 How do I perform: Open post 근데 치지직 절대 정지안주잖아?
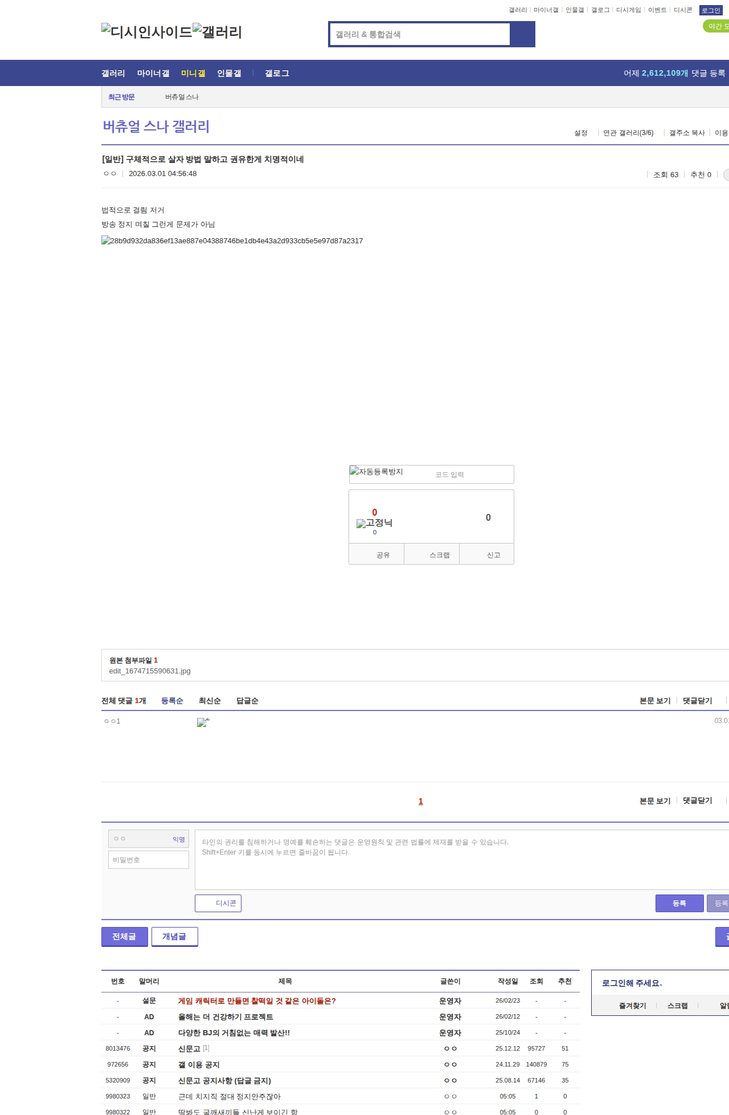230,1097
